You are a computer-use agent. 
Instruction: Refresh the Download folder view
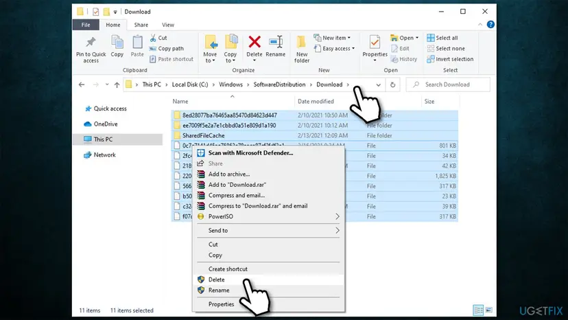point(392,85)
